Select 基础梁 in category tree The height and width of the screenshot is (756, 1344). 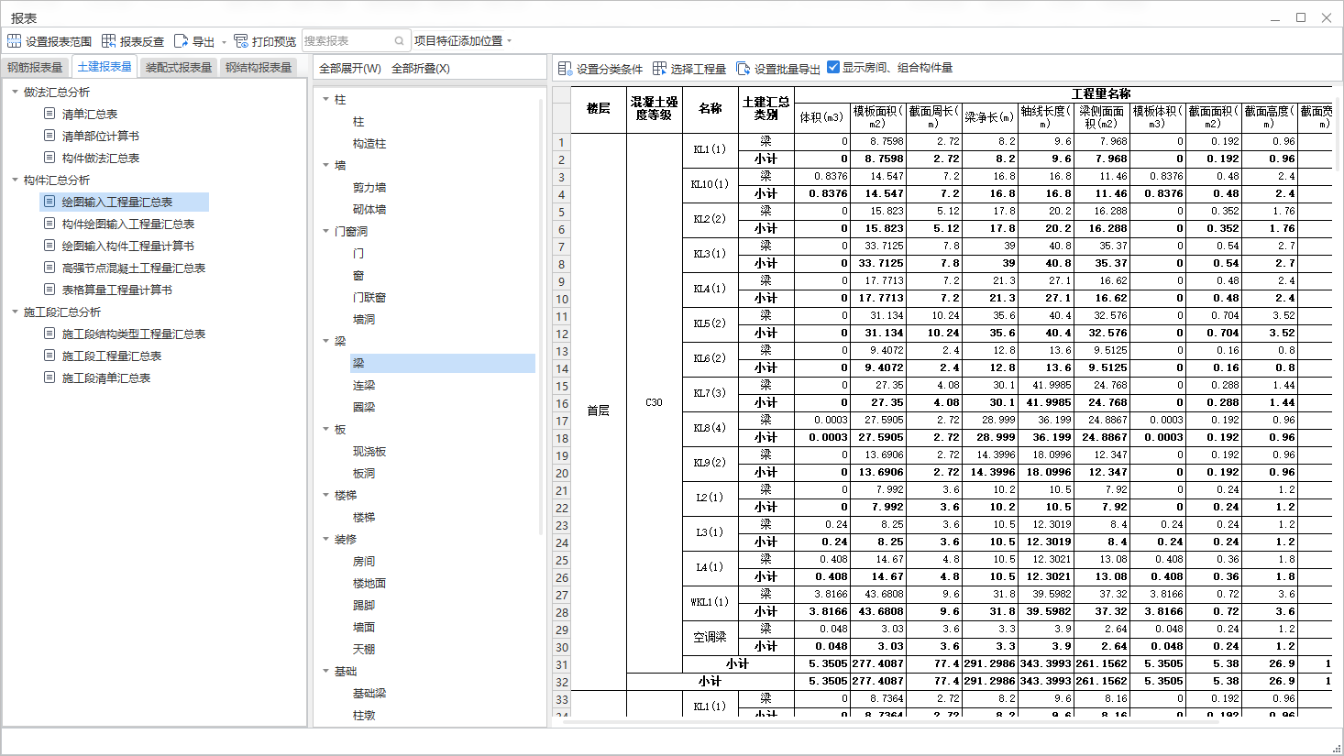coord(369,693)
